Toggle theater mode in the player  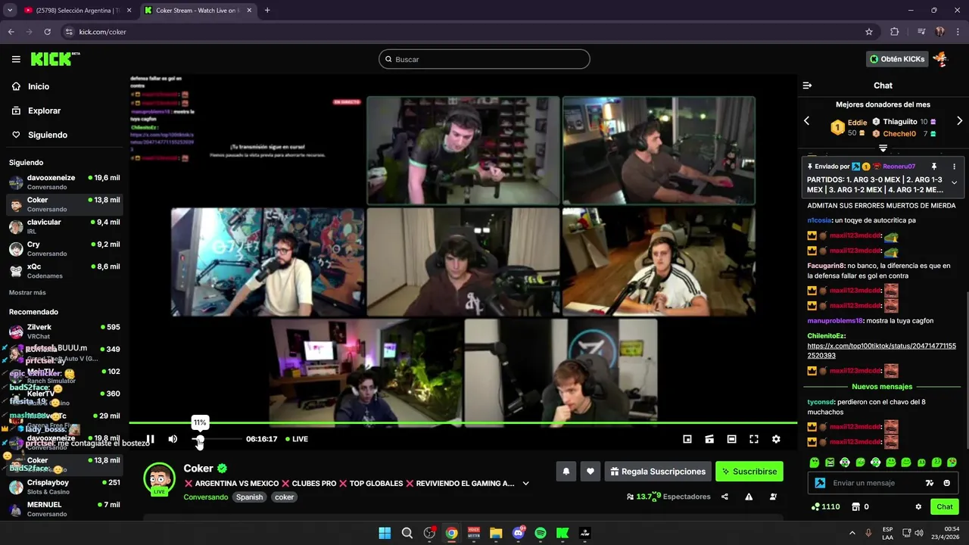point(731,439)
